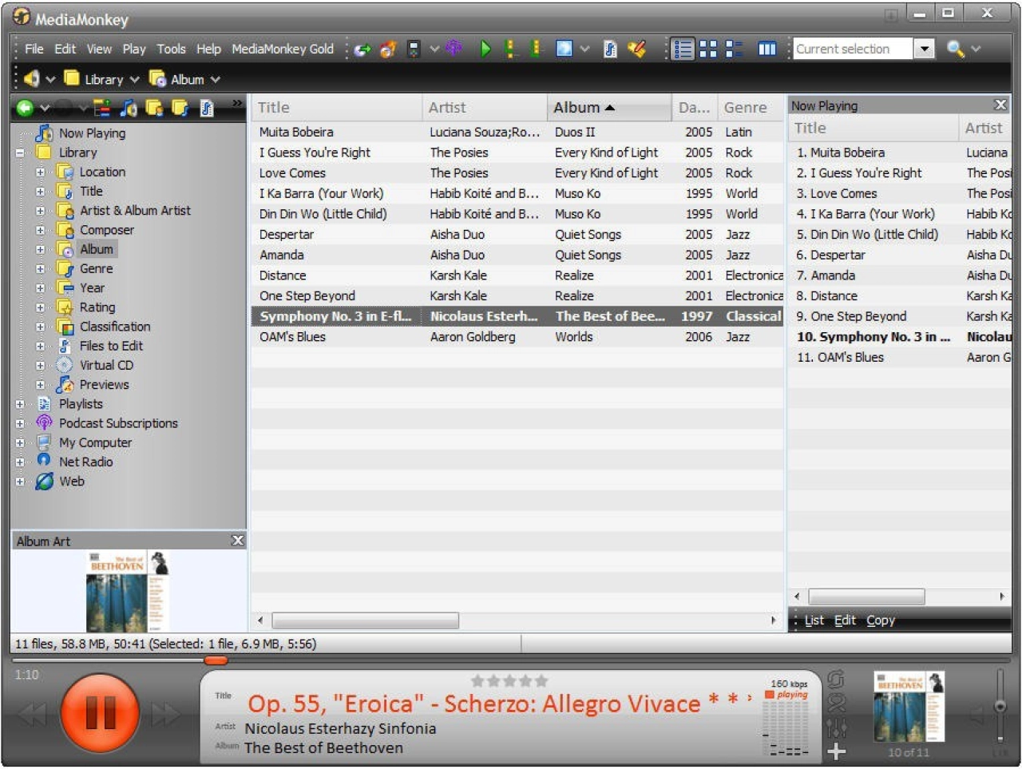This screenshot has width=1022, height=769.
Task: Select the Virtual CD node
Action: [106, 366]
